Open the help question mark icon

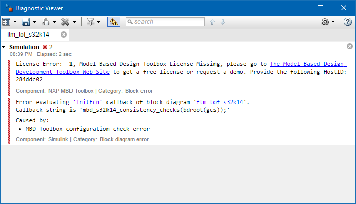(x=347, y=22)
